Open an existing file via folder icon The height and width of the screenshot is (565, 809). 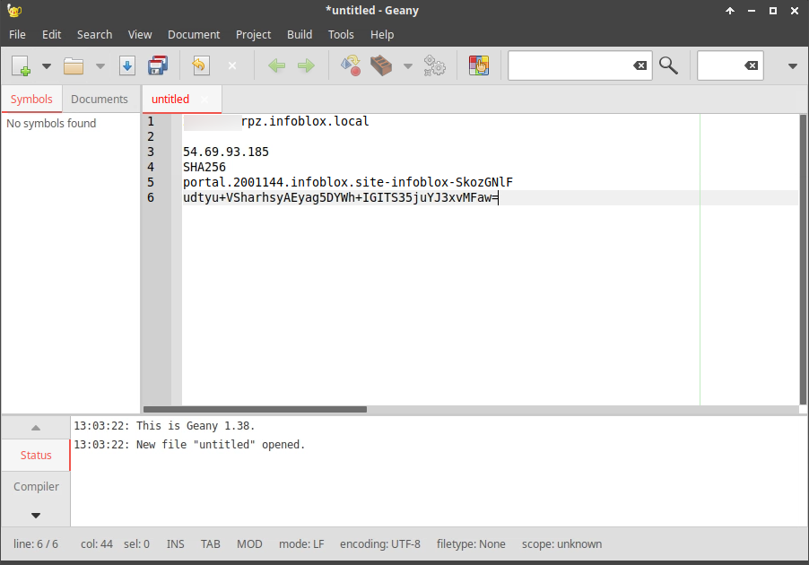click(74, 65)
